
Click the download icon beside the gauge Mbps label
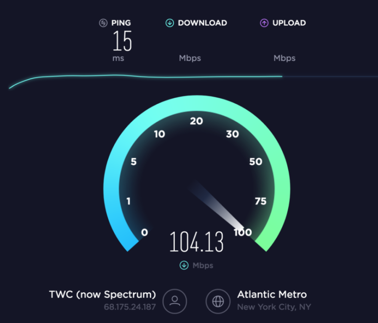[184, 265]
